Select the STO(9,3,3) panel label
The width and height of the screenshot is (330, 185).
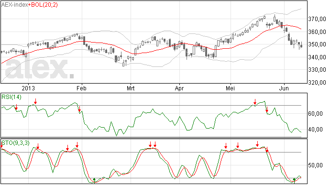(15, 143)
